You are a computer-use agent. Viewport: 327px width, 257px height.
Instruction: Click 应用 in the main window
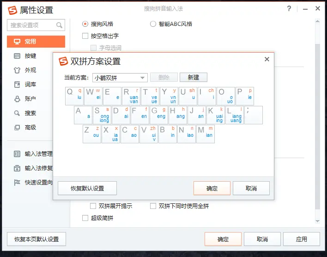pyautogui.click(x=301, y=239)
